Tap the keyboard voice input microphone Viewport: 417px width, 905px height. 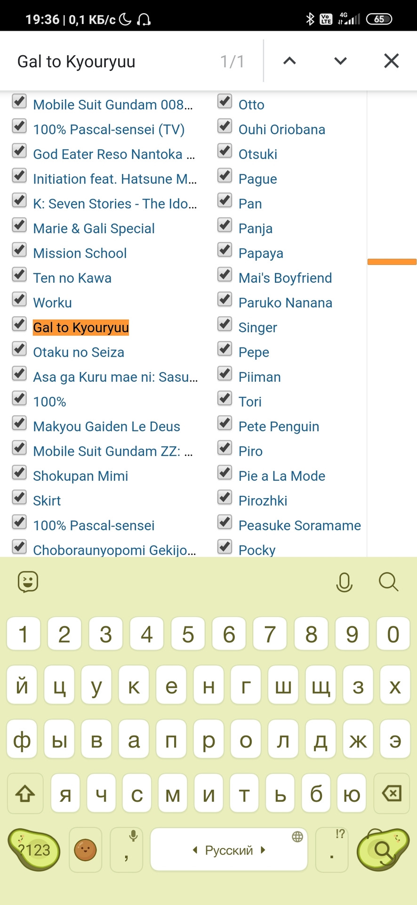[x=344, y=582]
